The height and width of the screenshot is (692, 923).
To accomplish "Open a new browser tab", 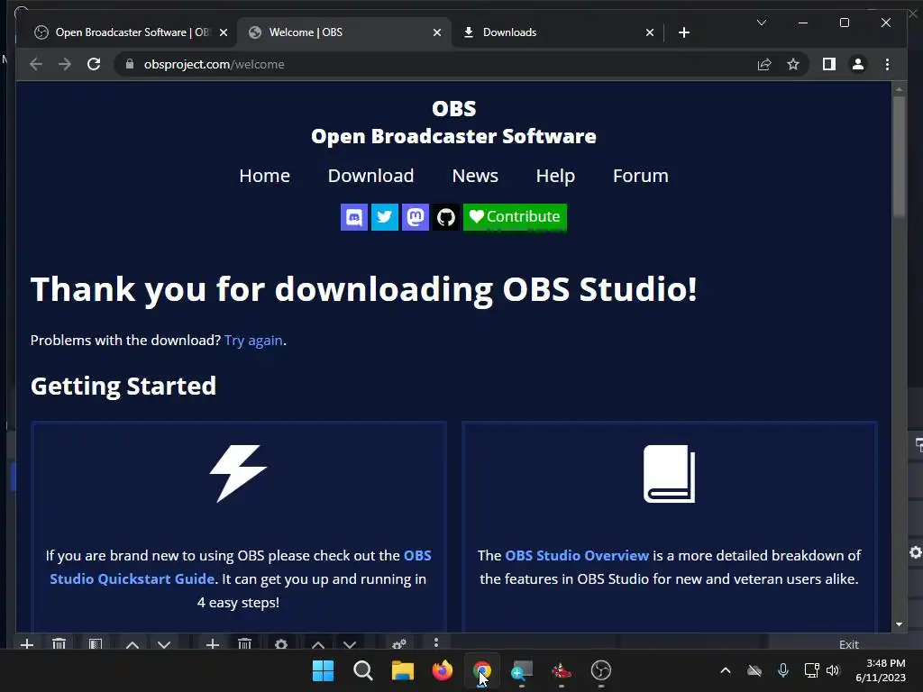I will pyautogui.click(x=683, y=33).
